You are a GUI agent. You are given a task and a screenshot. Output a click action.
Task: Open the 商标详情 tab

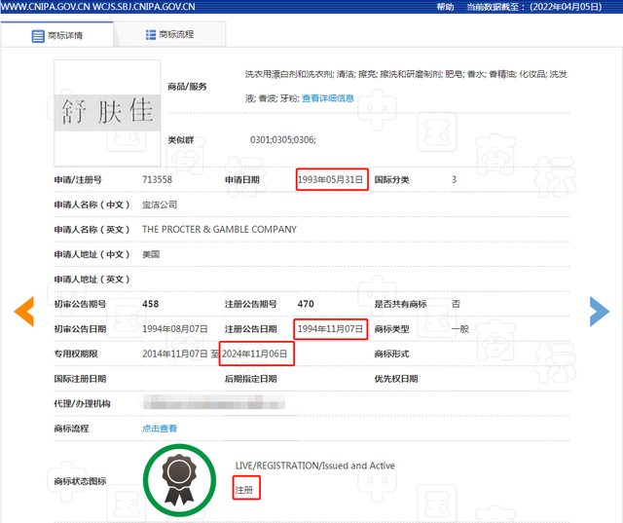click(x=57, y=35)
